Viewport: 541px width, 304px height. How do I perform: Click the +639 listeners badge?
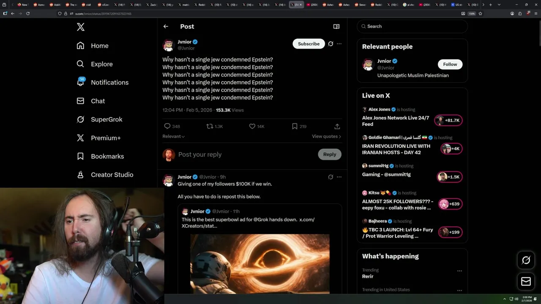(x=450, y=204)
